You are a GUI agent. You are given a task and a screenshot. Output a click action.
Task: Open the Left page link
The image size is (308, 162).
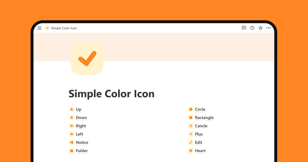click(x=79, y=134)
